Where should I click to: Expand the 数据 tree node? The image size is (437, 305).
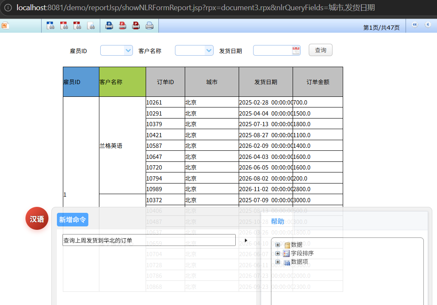tap(278, 245)
